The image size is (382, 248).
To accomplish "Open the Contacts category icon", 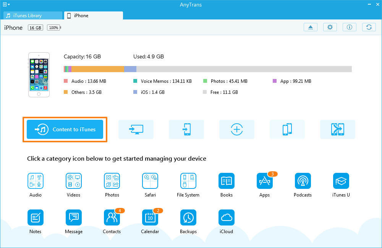I will (112, 217).
